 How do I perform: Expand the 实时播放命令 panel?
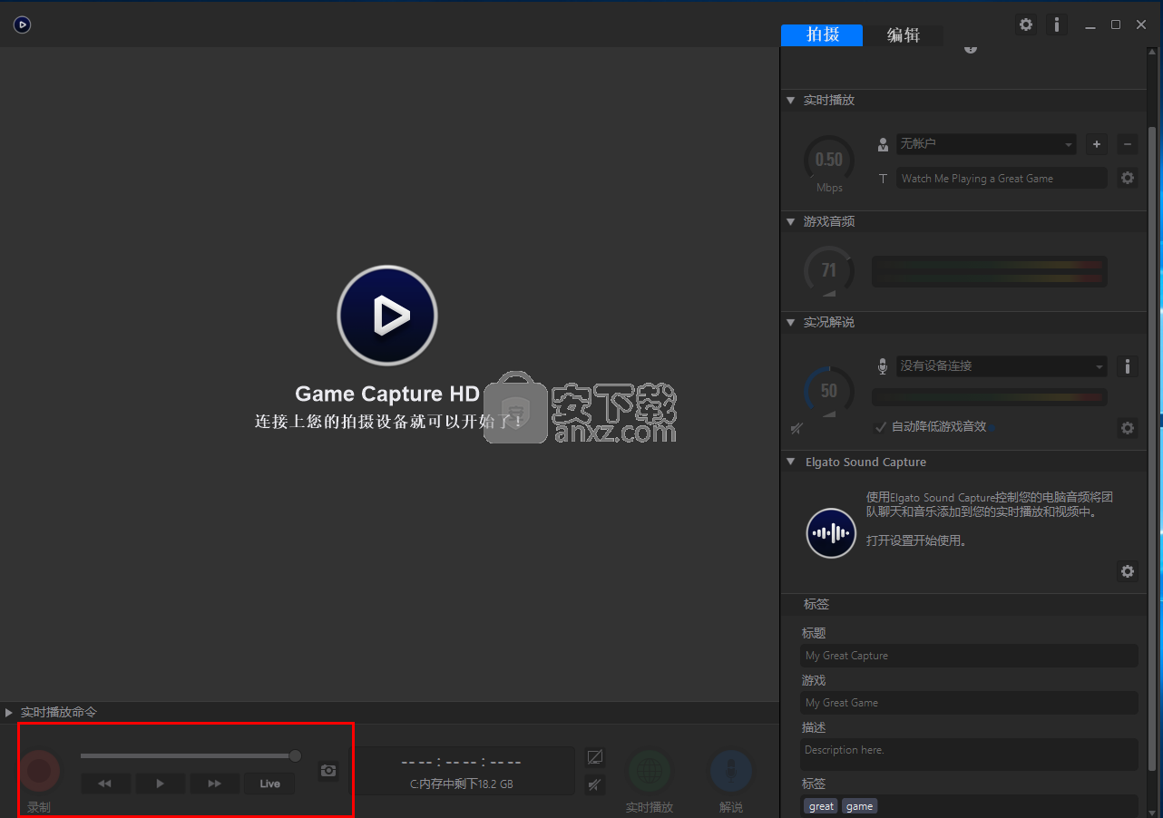point(9,713)
